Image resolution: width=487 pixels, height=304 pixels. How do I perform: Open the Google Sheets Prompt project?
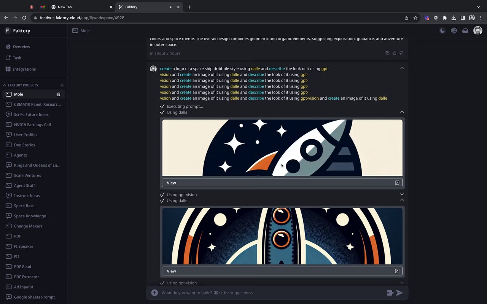[x=33, y=297]
